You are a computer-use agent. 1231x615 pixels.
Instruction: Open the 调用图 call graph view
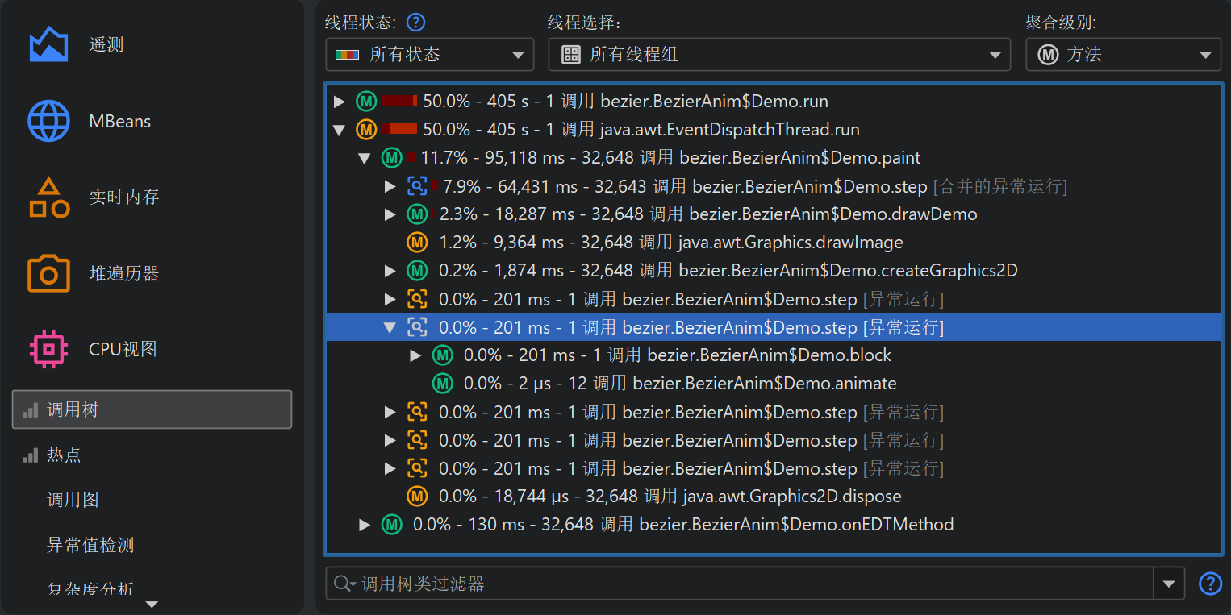point(73,501)
